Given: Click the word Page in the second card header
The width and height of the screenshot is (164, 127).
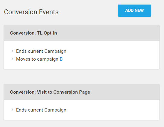Looking at the screenshot, I should [x=84, y=92].
